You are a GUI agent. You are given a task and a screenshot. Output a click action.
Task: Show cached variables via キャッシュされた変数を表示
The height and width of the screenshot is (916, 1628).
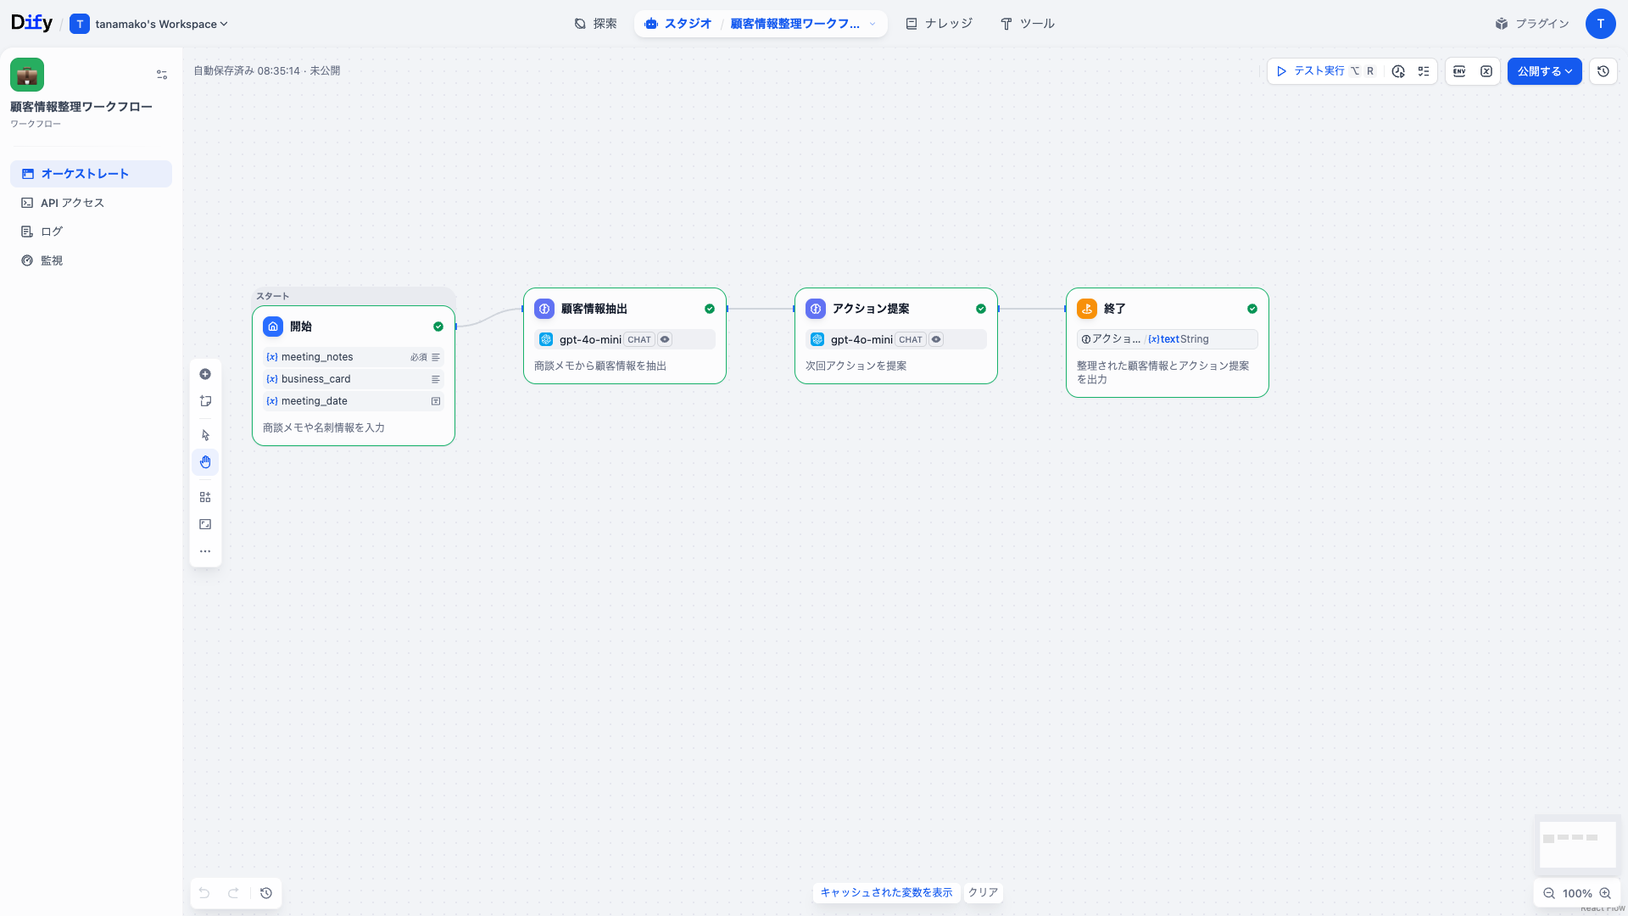pyautogui.click(x=886, y=892)
